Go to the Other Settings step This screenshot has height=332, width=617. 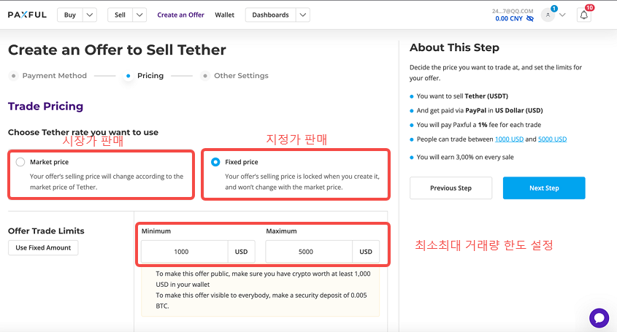click(x=241, y=76)
